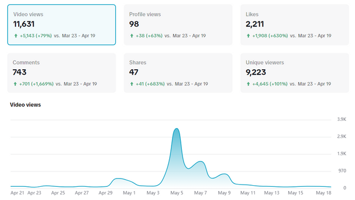
Task: View the Unique viewers metric card
Action: tap(294, 73)
